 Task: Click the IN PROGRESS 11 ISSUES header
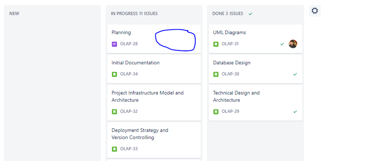tap(134, 14)
